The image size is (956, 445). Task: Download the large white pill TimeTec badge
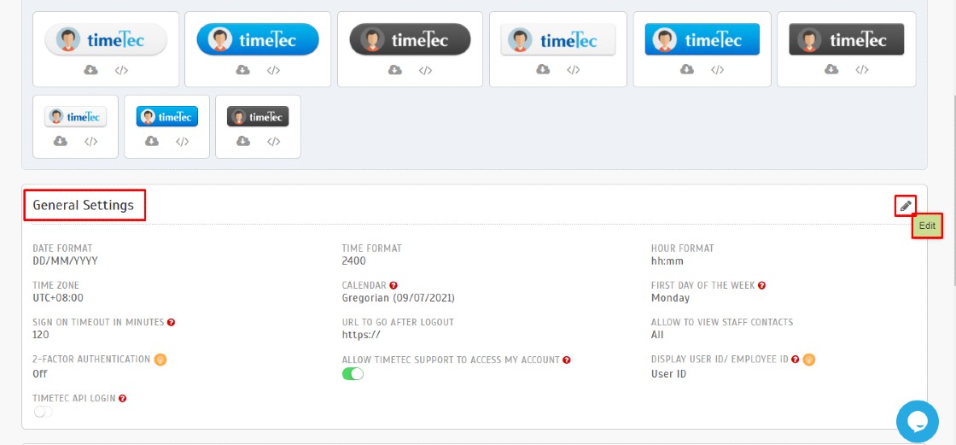click(x=90, y=70)
